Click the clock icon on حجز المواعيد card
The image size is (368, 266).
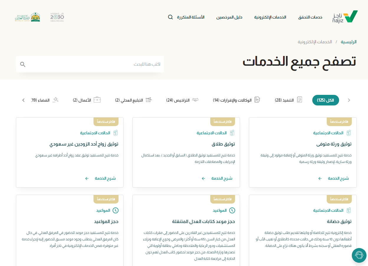point(116,210)
